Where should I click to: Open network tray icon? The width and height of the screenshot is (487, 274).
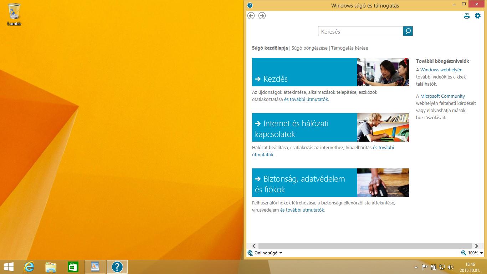[x=442, y=267]
